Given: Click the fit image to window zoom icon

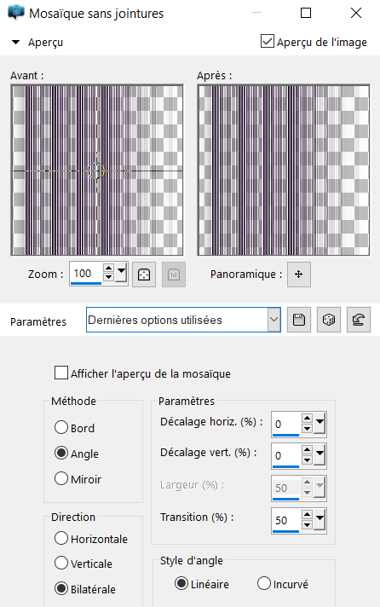Looking at the screenshot, I should [x=144, y=275].
